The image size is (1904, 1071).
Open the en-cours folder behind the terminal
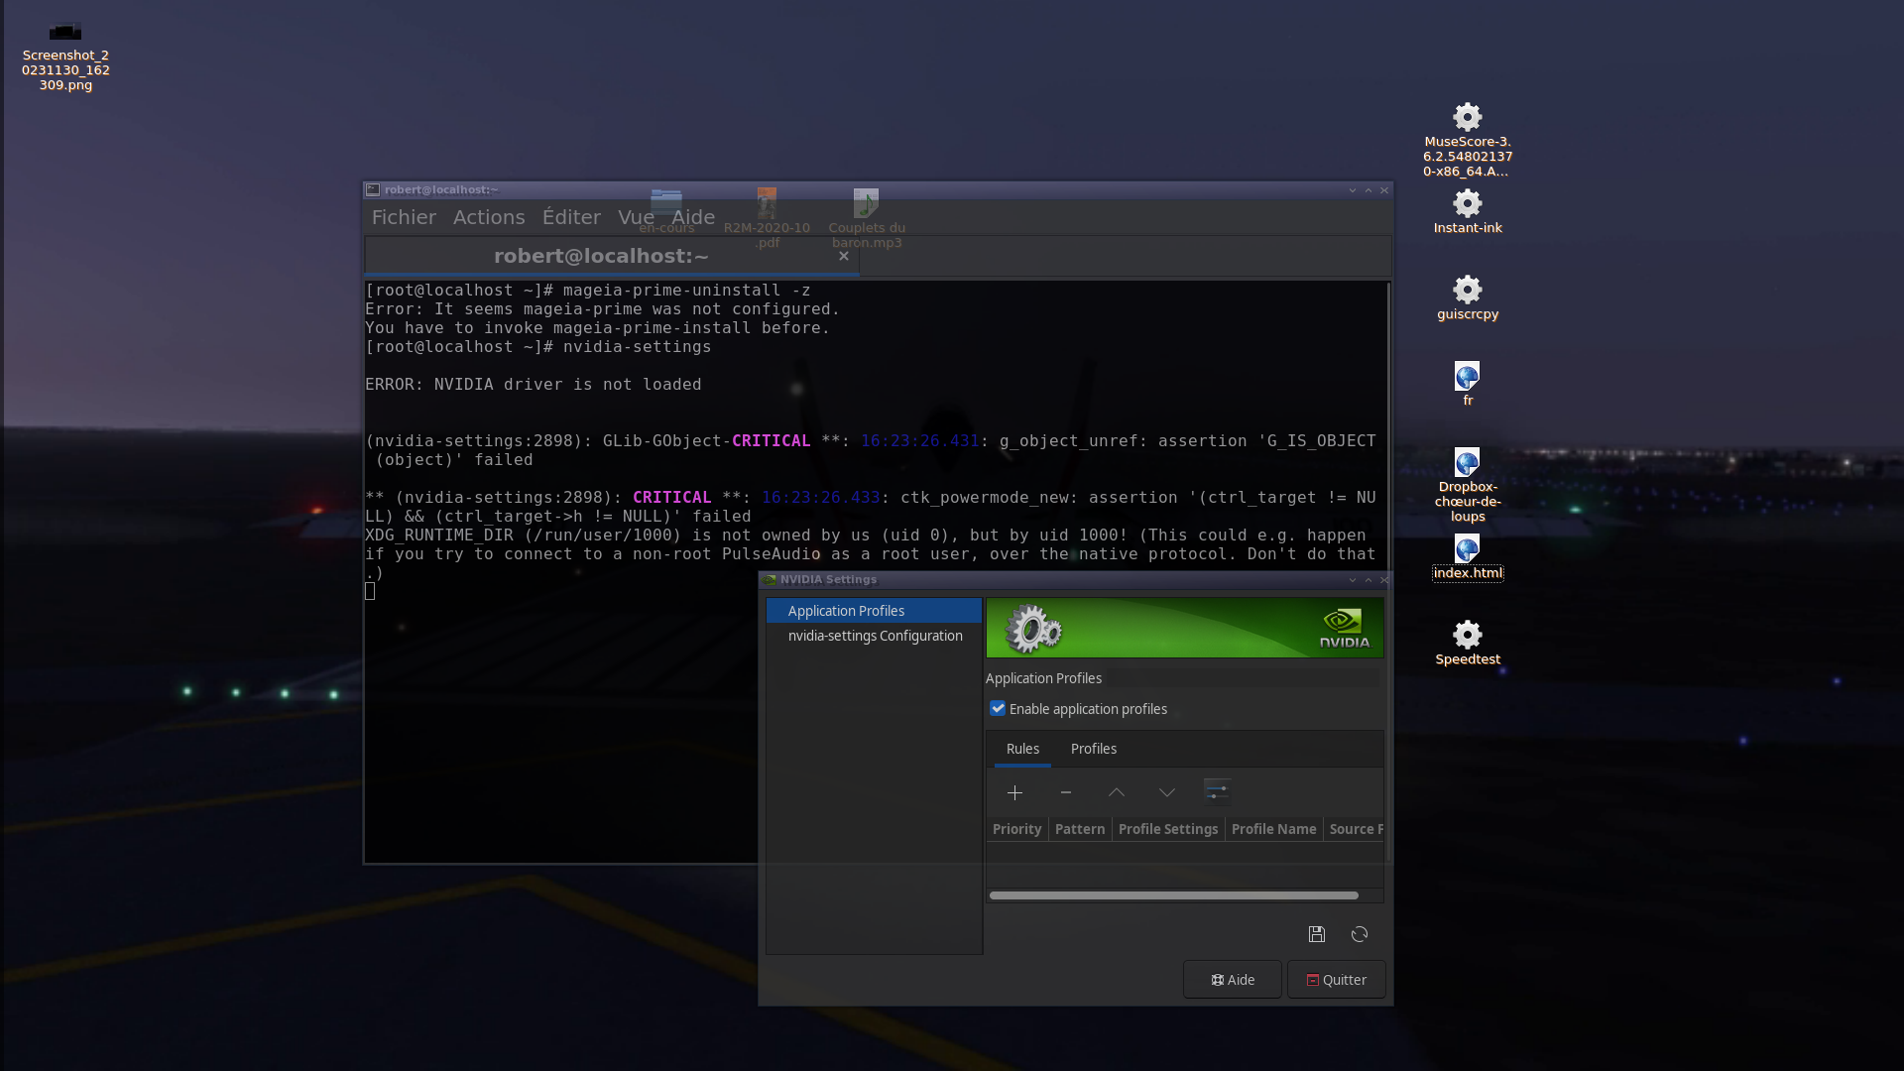click(x=666, y=210)
